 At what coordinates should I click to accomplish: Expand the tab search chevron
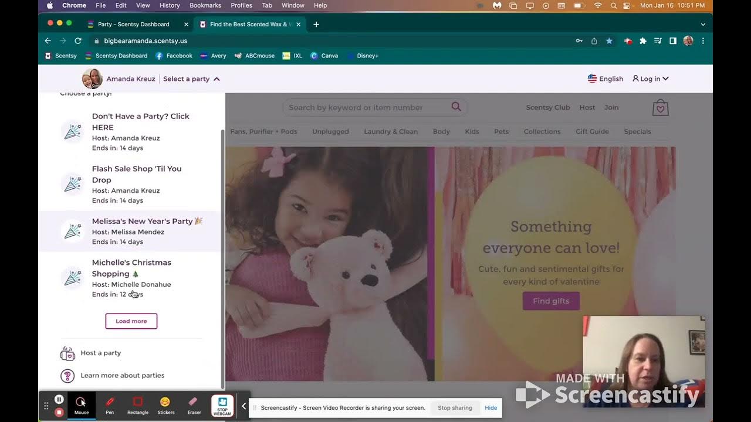click(703, 24)
